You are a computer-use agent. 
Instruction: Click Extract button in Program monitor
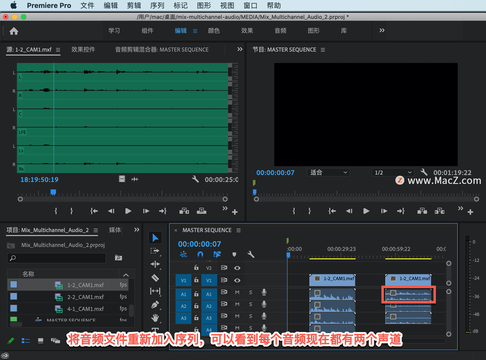(440, 211)
